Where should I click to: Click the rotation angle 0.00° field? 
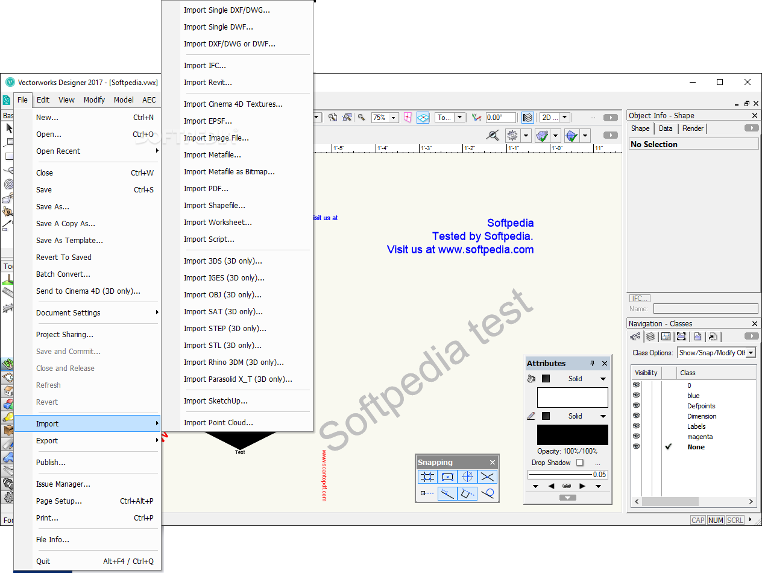[500, 118]
